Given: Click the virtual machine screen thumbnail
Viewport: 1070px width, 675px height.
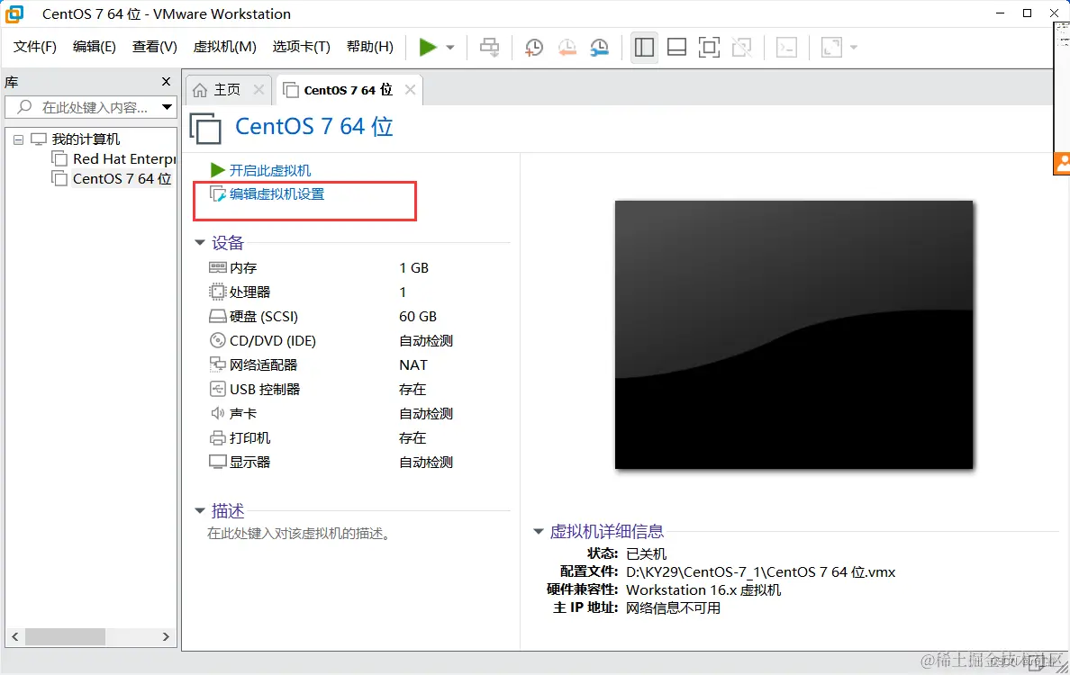Looking at the screenshot, I should 793,334.
